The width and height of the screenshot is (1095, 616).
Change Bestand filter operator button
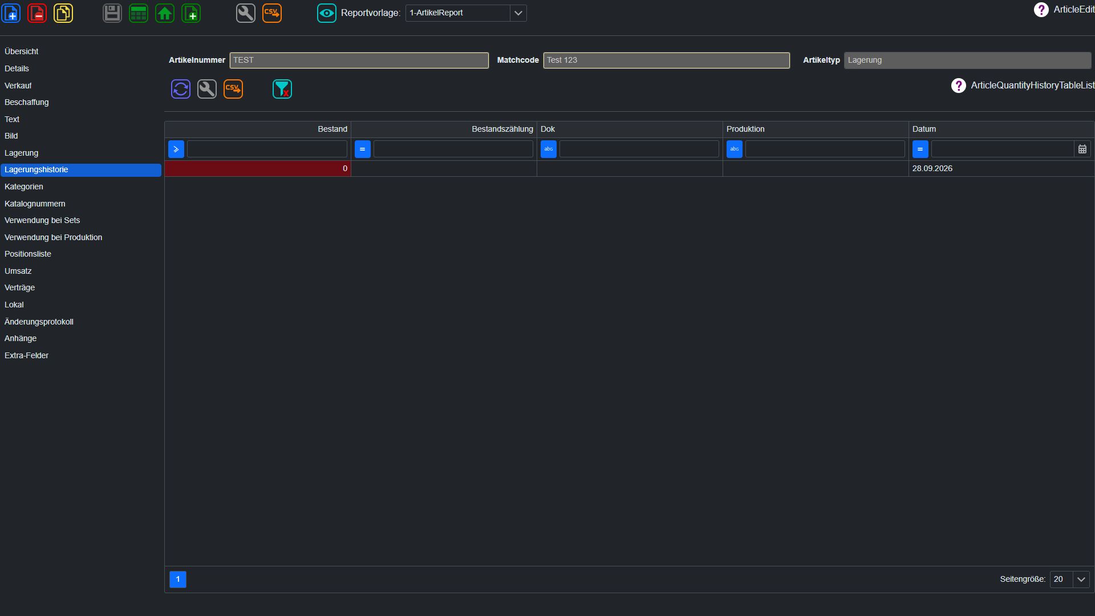click(x=176, y=149)
